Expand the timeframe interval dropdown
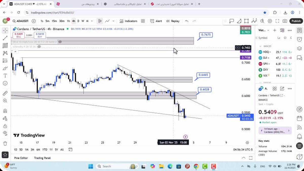The image size is (304, 171). coord(92,21)
